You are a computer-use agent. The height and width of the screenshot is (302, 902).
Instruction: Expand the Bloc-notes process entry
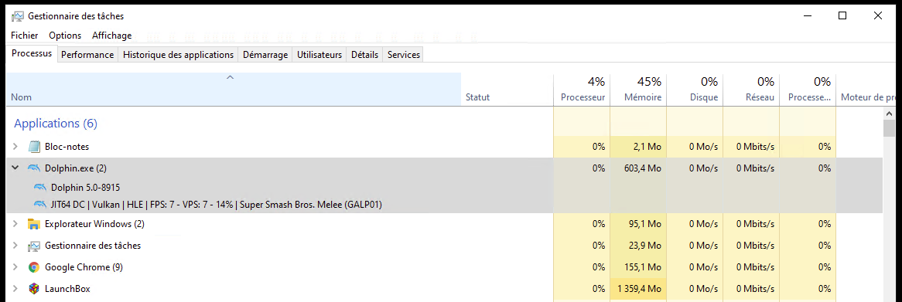point(15,147)
